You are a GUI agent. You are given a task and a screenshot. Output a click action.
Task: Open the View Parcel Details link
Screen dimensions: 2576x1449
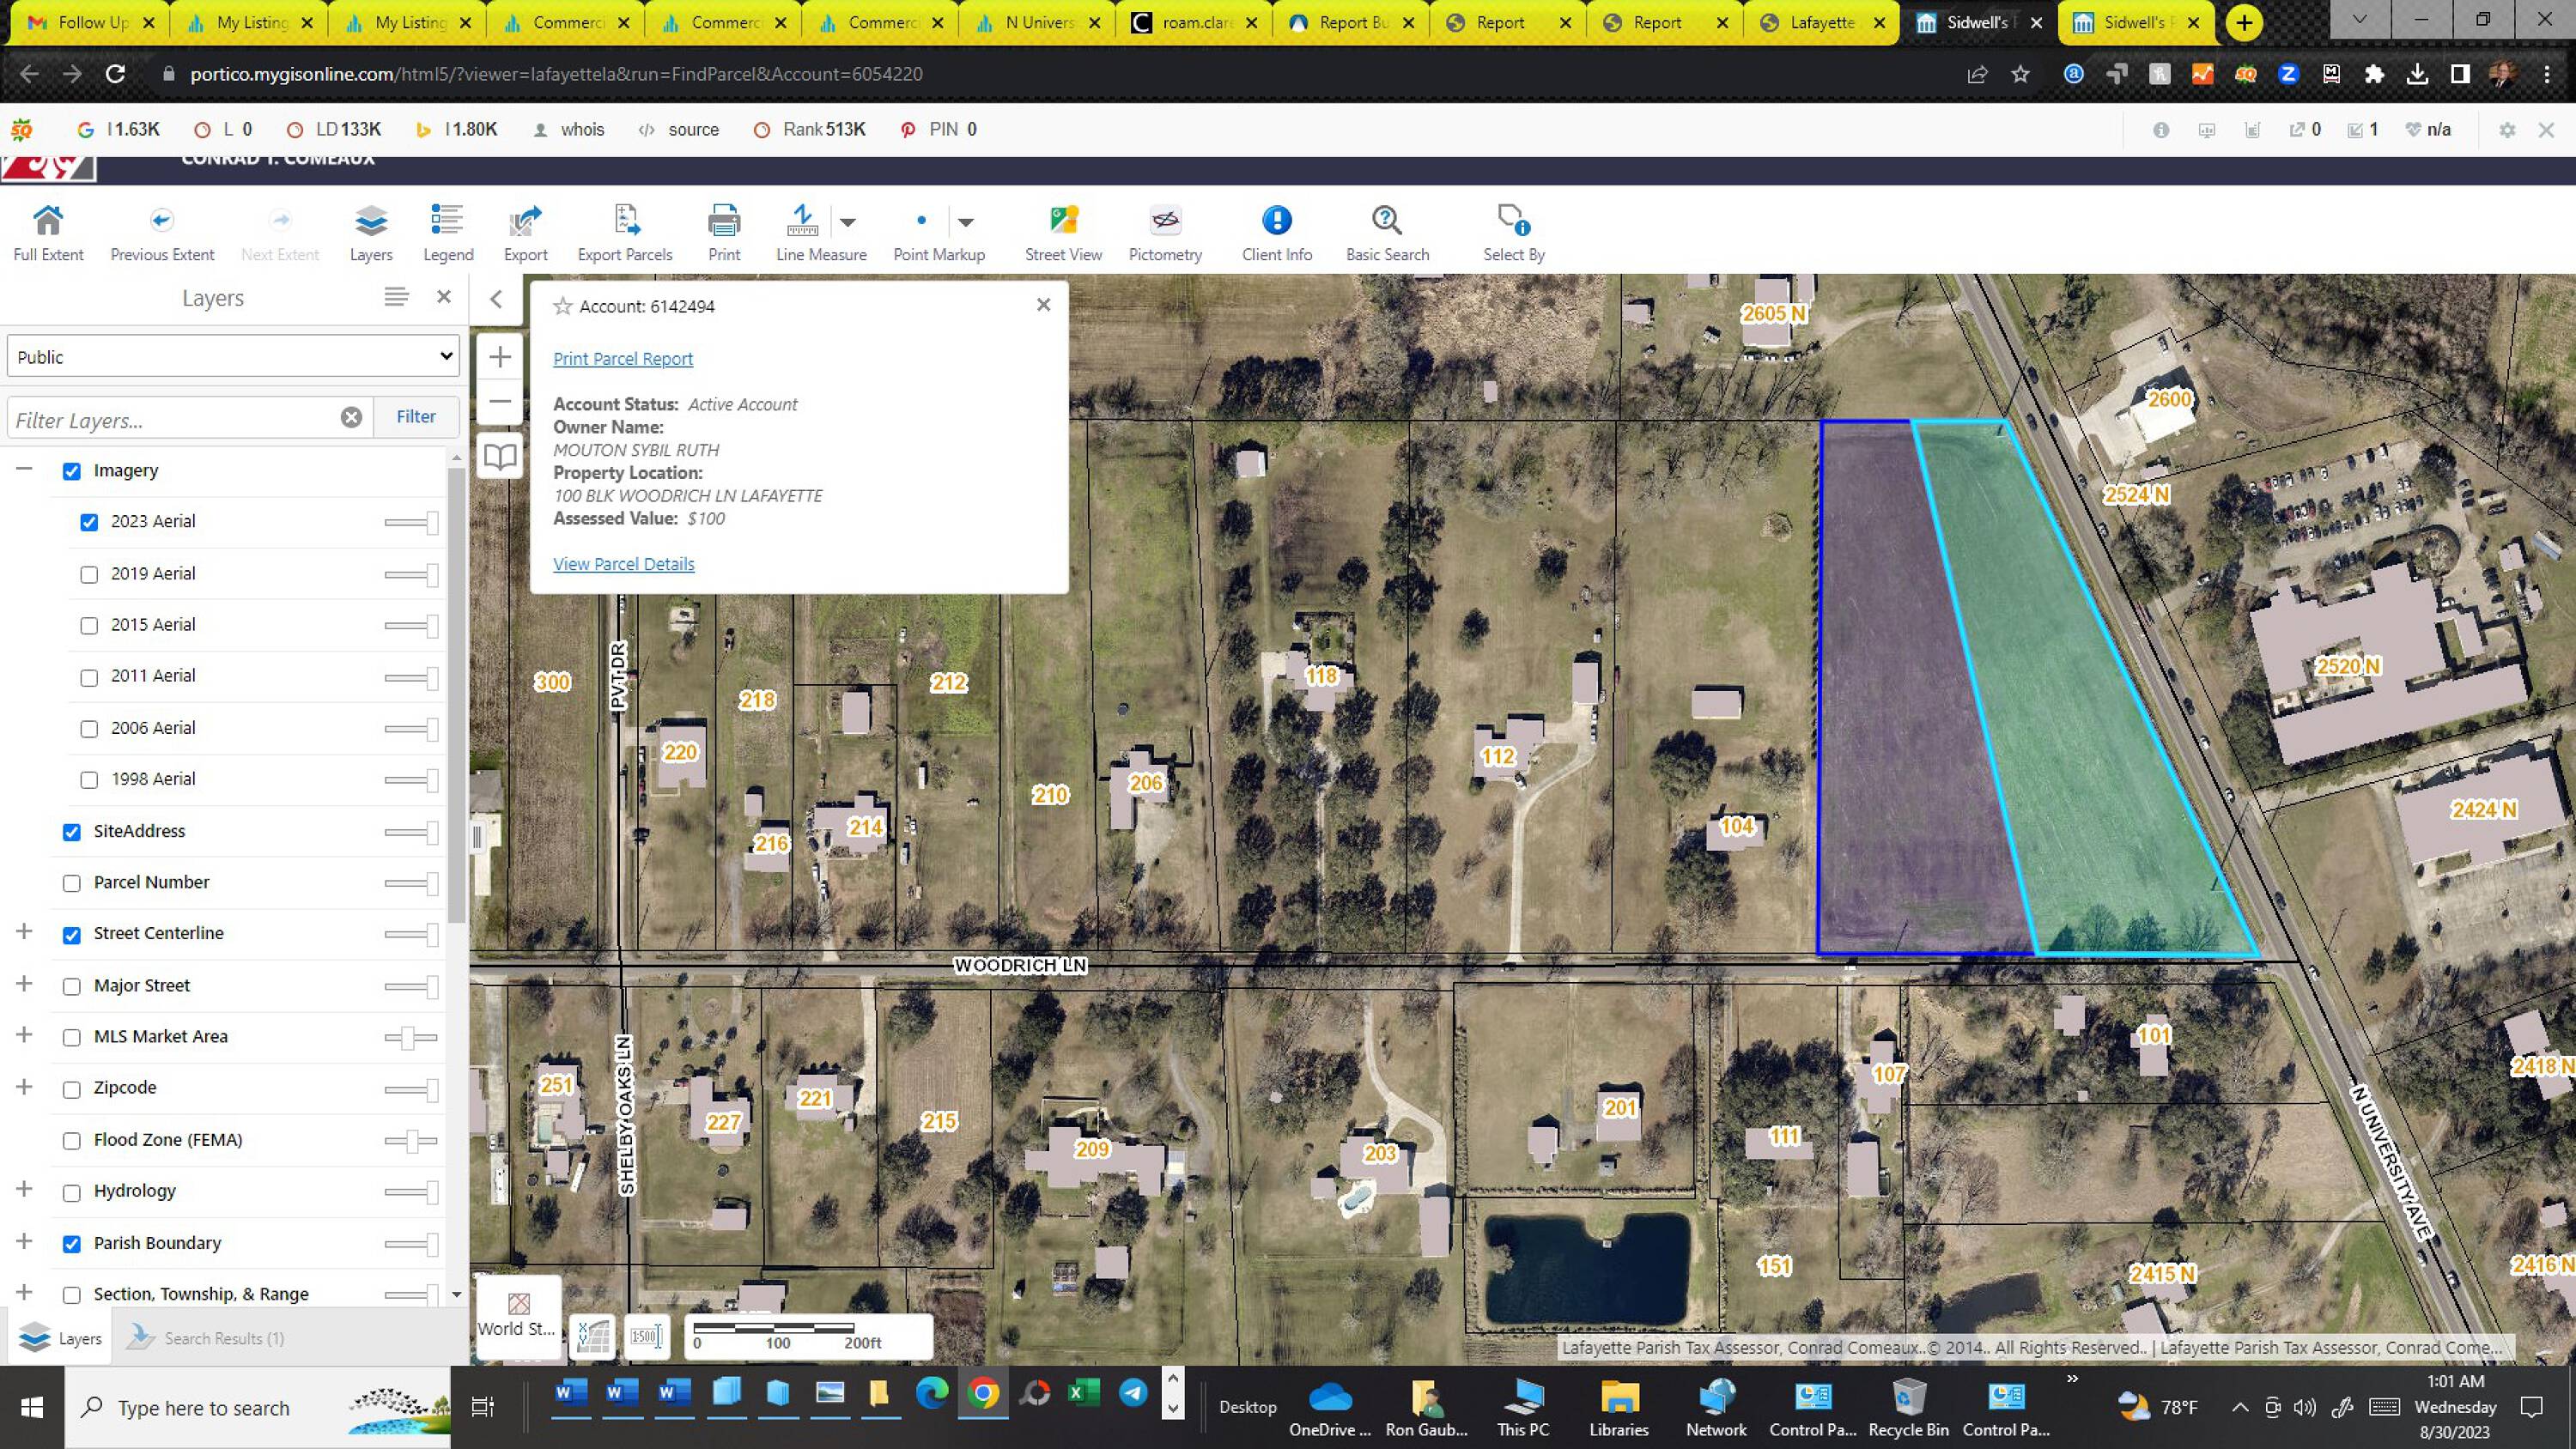coord(623,564)
